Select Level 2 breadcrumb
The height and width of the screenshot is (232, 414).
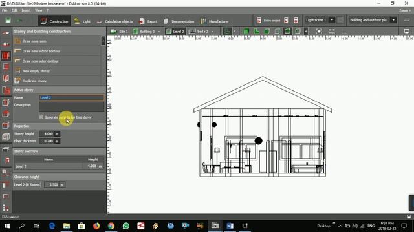click(175, 32)
